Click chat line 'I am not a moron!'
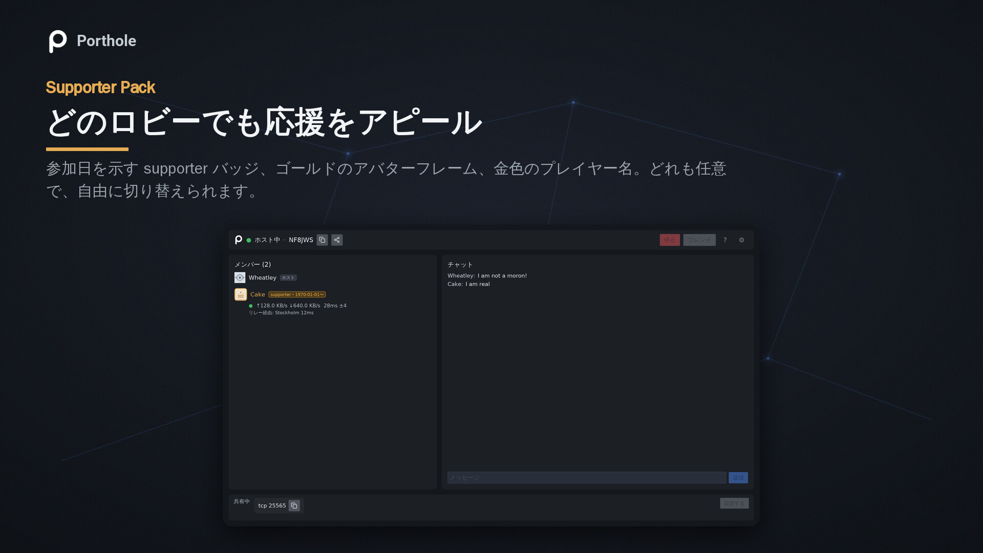This screenshot has height=553, width=983. tap(502, 275)
